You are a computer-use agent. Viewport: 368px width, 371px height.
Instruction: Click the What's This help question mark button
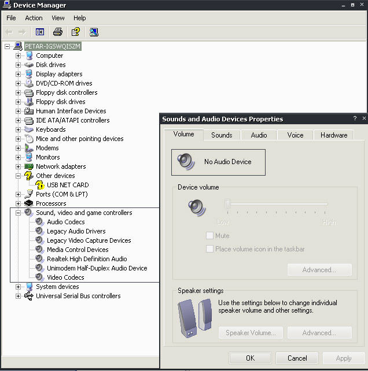pyautogui.click(x=355, y=118)
